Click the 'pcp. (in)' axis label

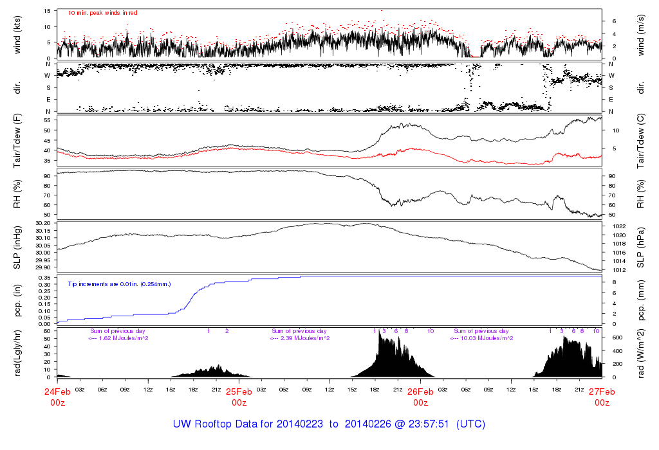(18, 300)
